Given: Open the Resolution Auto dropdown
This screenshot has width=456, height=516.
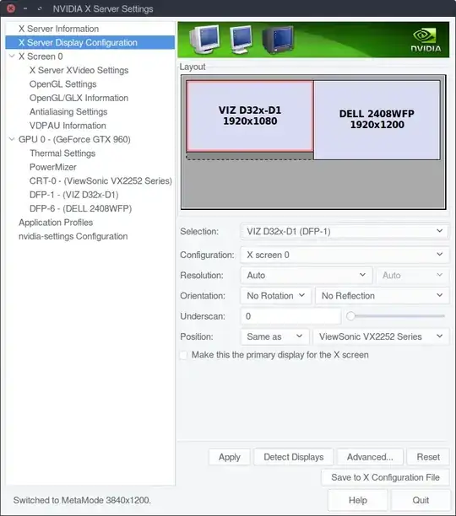Looking at the screenshot, I should tap(307, 275).
